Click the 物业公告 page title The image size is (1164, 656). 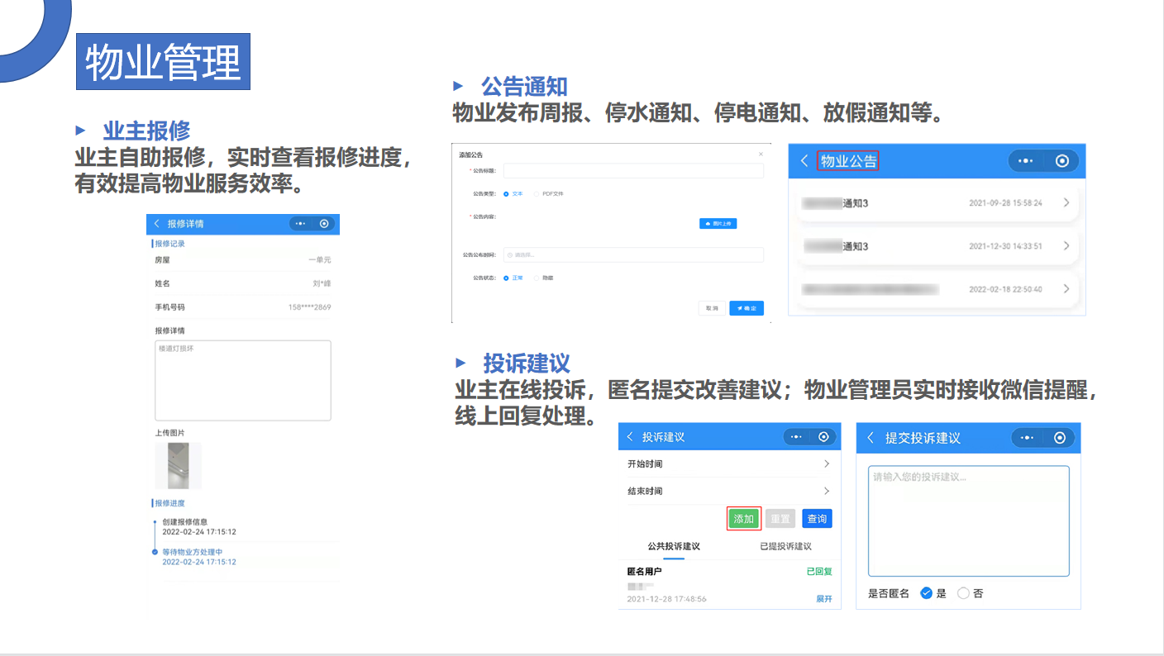tap(848, 161)
